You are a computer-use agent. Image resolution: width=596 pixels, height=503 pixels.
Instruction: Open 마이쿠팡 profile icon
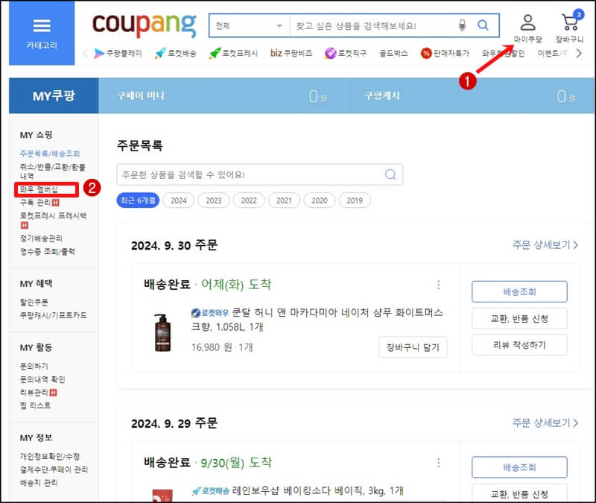click(527, 29)
